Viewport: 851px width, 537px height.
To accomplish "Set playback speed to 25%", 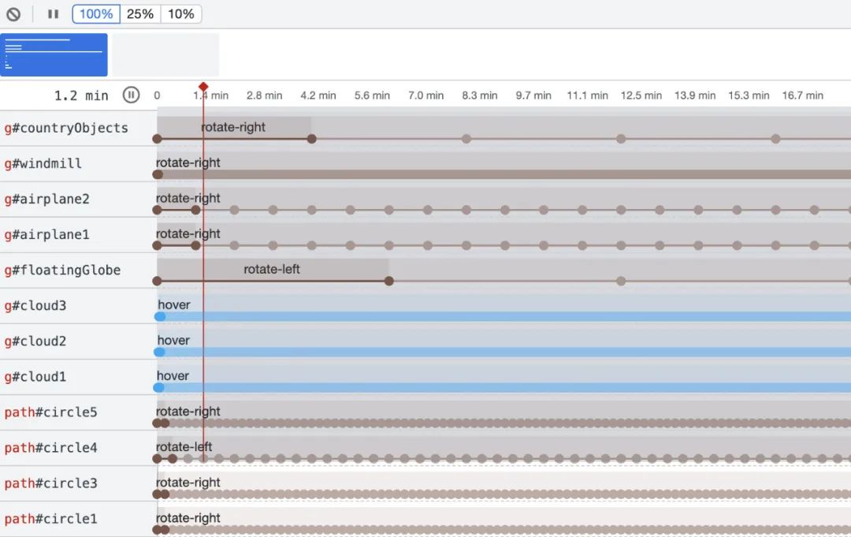I will [x=140, y=14].
